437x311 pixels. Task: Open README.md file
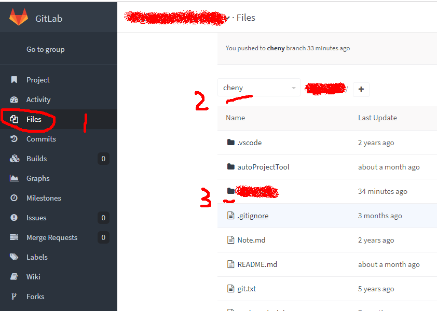(257, 264)
